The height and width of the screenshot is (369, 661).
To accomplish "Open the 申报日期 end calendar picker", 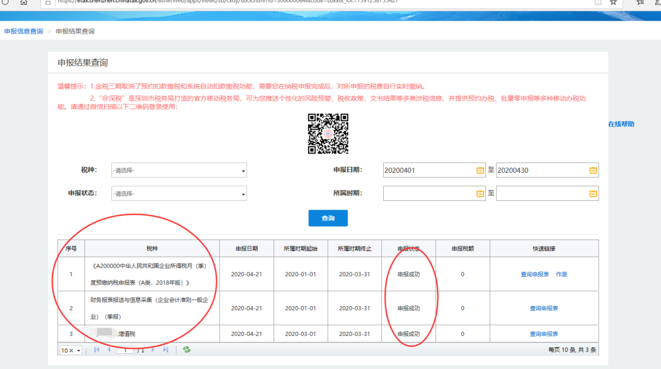I will 592,170.
